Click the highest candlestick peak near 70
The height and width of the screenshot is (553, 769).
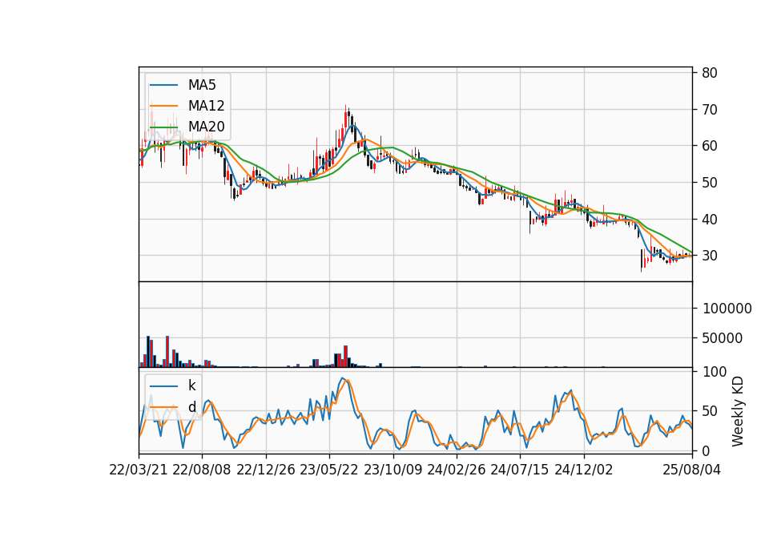click(x=346, y=119)
